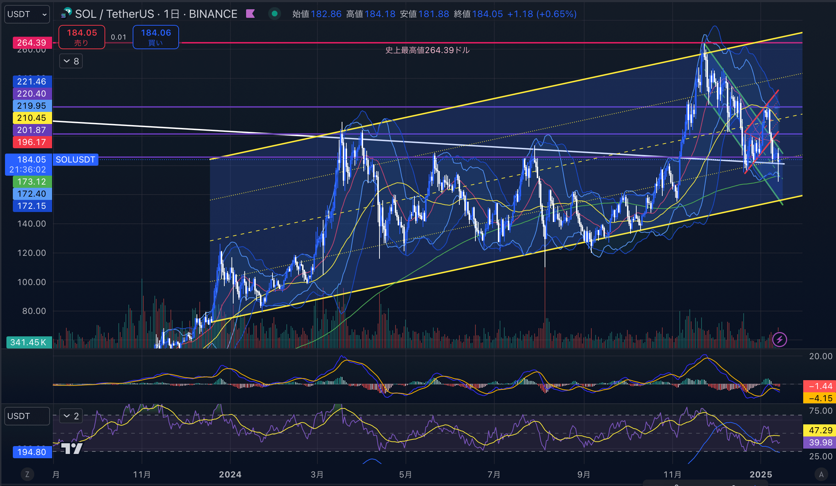836x486 pixels.
Task: Click the blue 194.80 label in lower pane
Action: [x=32, y=452]
